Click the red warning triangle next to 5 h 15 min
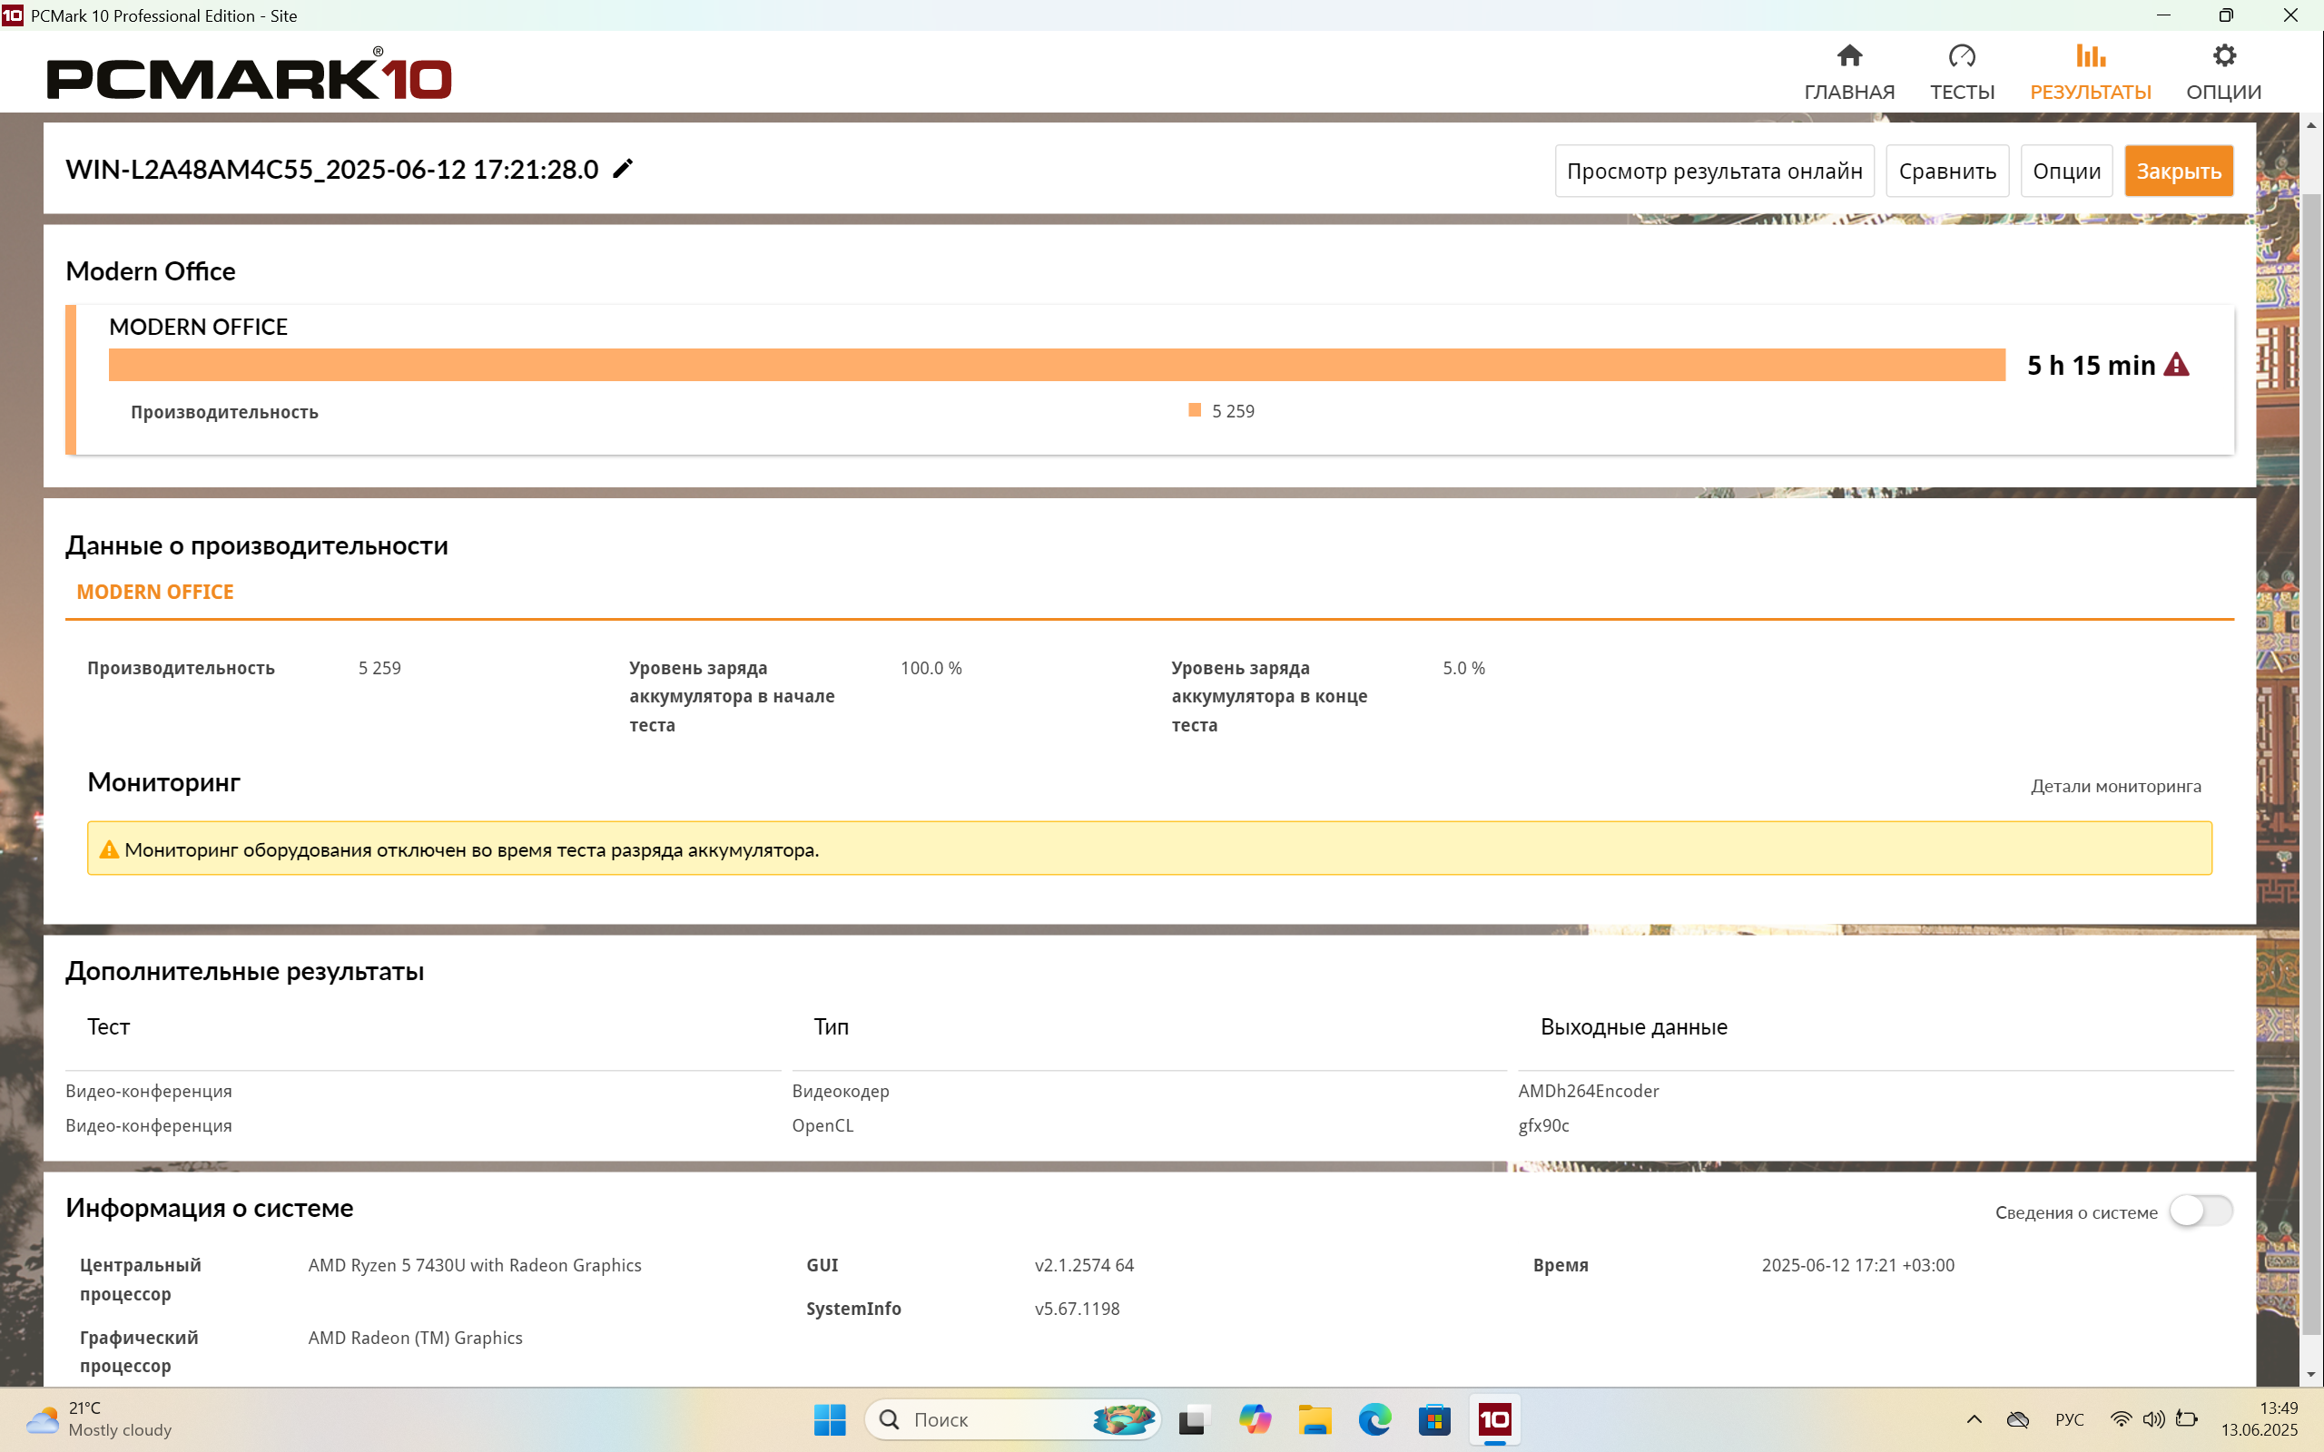This screenshot has width=2324, height=1452. click(x=2176, y=365)
